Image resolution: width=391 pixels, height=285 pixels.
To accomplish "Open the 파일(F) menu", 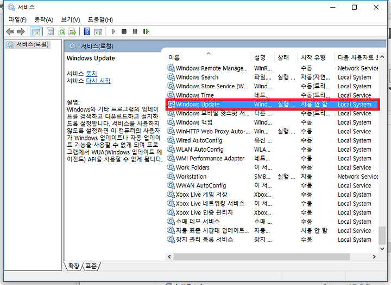I will point(17,20).
